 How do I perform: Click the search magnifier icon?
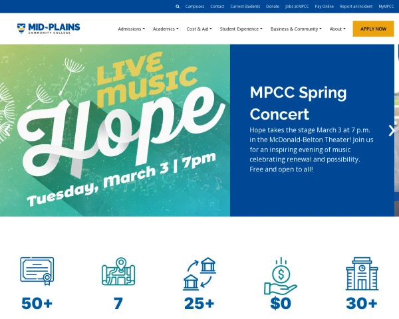tap(178, 6)
